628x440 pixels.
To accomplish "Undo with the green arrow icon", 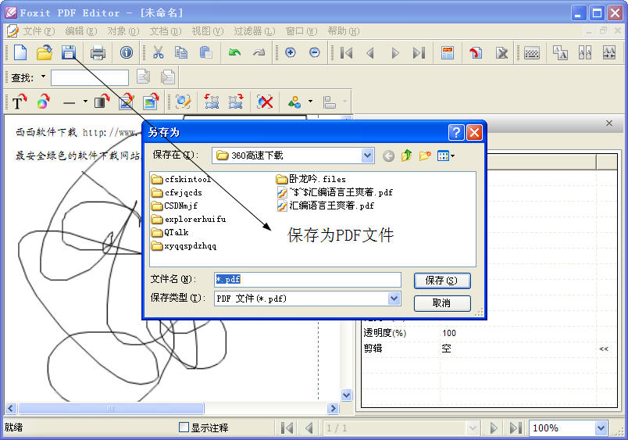I will 234,52.
